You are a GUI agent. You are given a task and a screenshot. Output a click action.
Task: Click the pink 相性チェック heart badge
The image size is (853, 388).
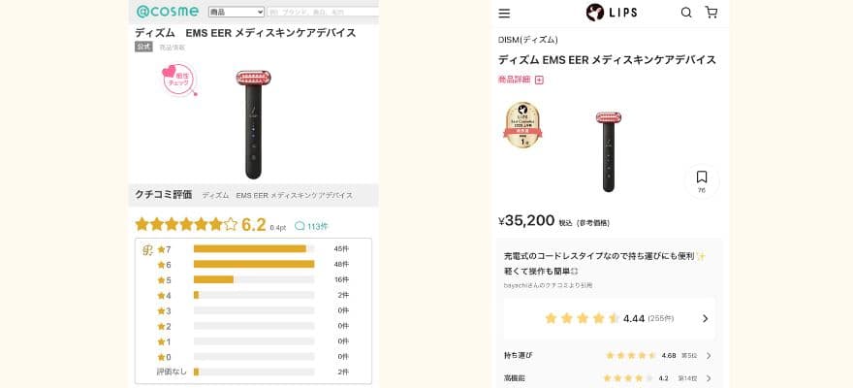(x=177, y=80)
